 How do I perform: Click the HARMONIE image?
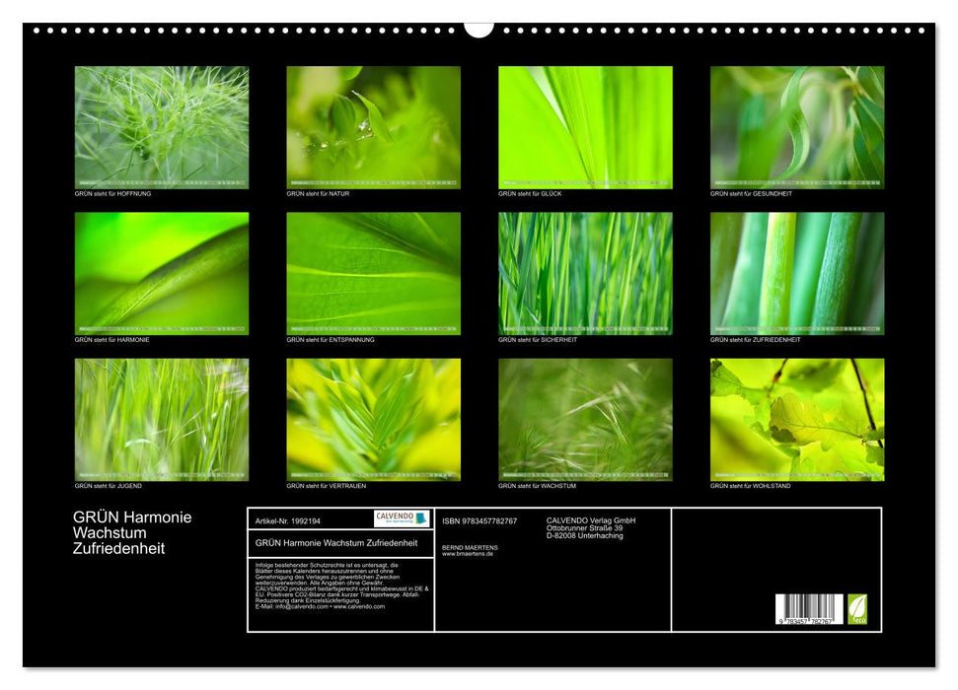[162, 273]
